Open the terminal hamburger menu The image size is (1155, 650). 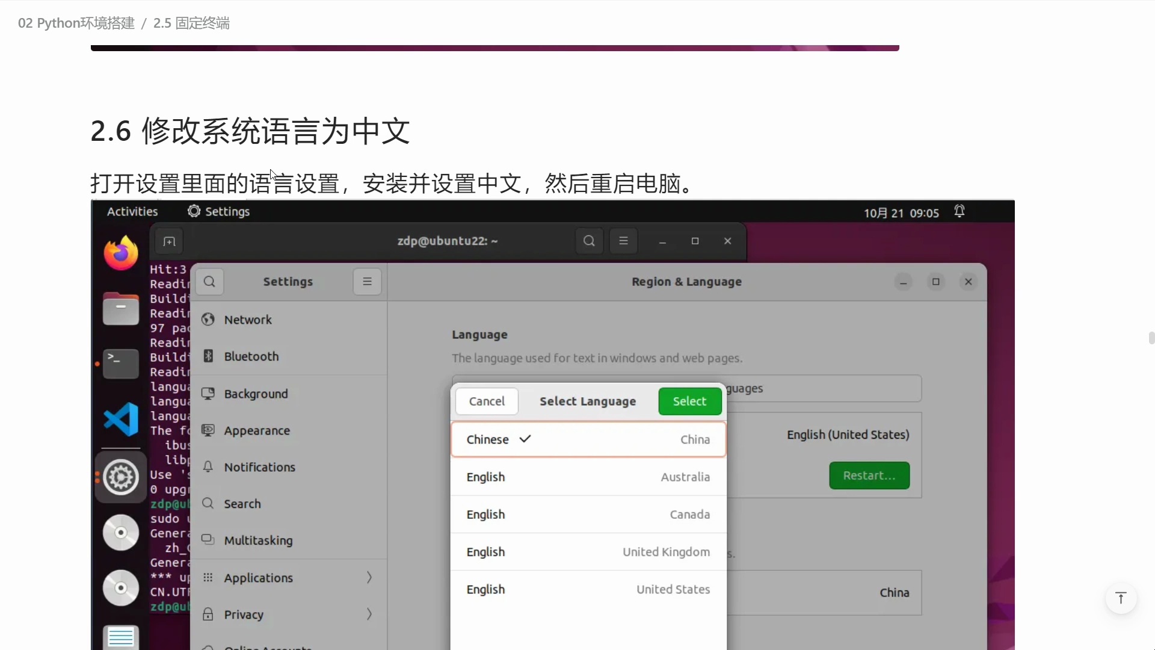point(623,241)
